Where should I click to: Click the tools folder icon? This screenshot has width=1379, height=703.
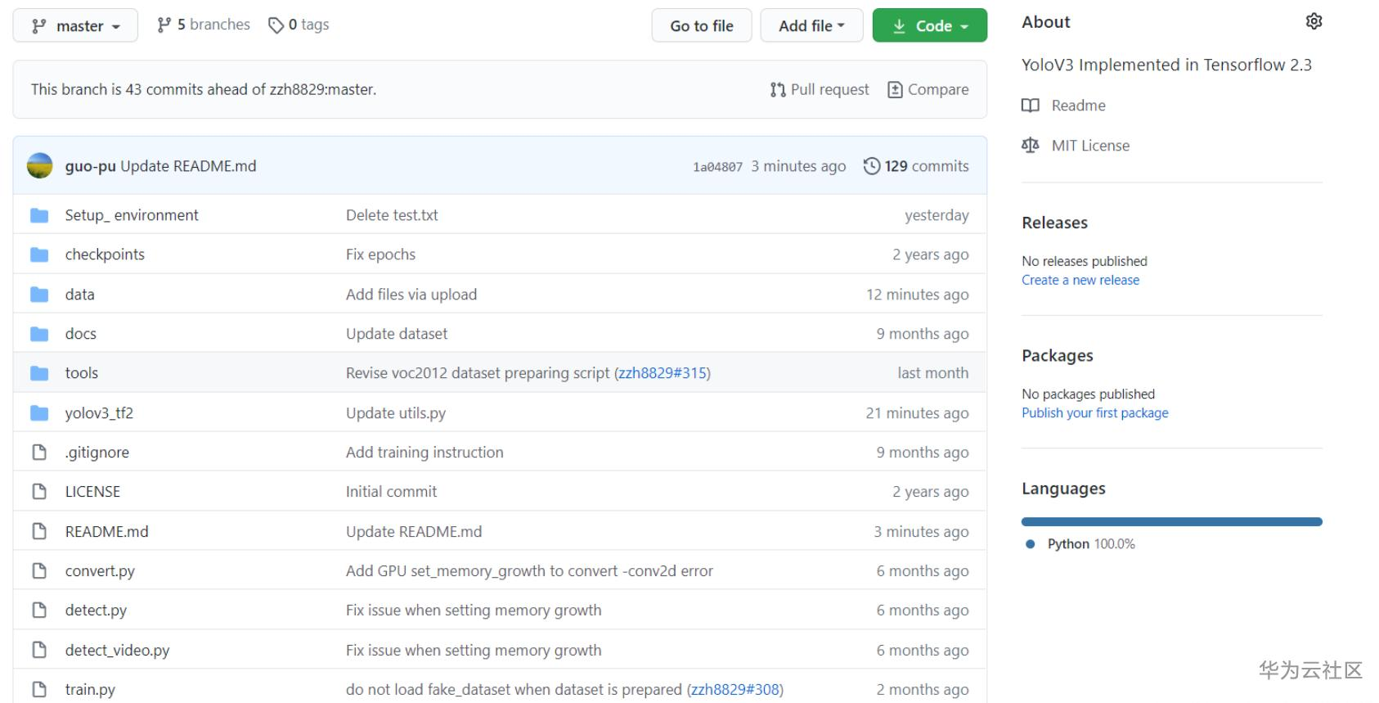(39, 373)
